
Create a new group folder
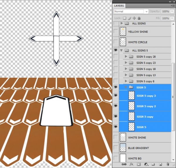click(153, 164)
